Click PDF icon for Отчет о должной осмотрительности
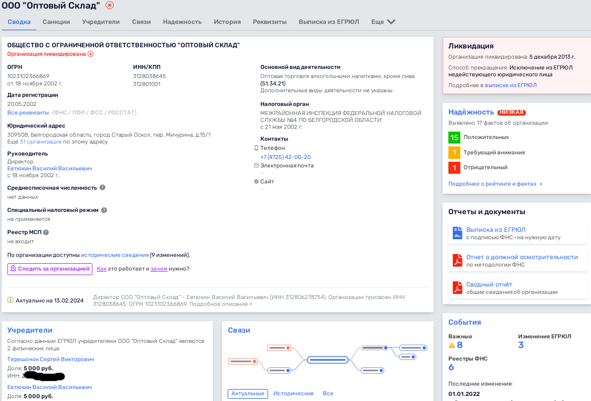591x401 pixels. click(457, 260)
